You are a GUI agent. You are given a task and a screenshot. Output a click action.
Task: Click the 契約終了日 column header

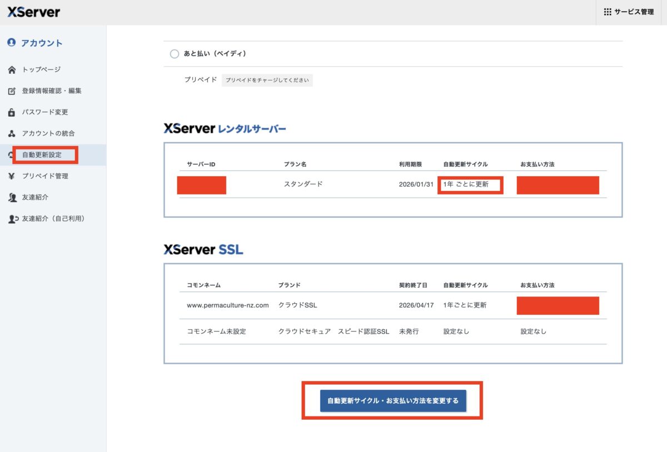413,285
